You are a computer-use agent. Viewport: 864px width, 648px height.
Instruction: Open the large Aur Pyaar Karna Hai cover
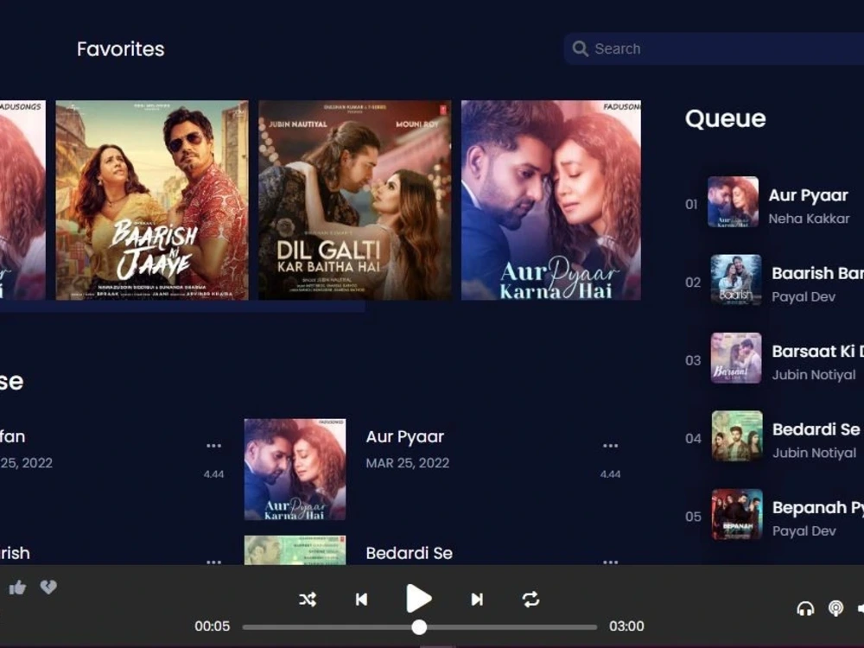551,200
